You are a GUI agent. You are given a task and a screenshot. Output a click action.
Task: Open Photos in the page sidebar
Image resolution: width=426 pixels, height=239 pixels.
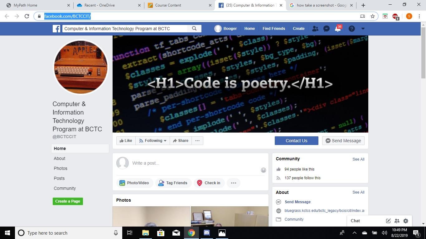(61, 168)
